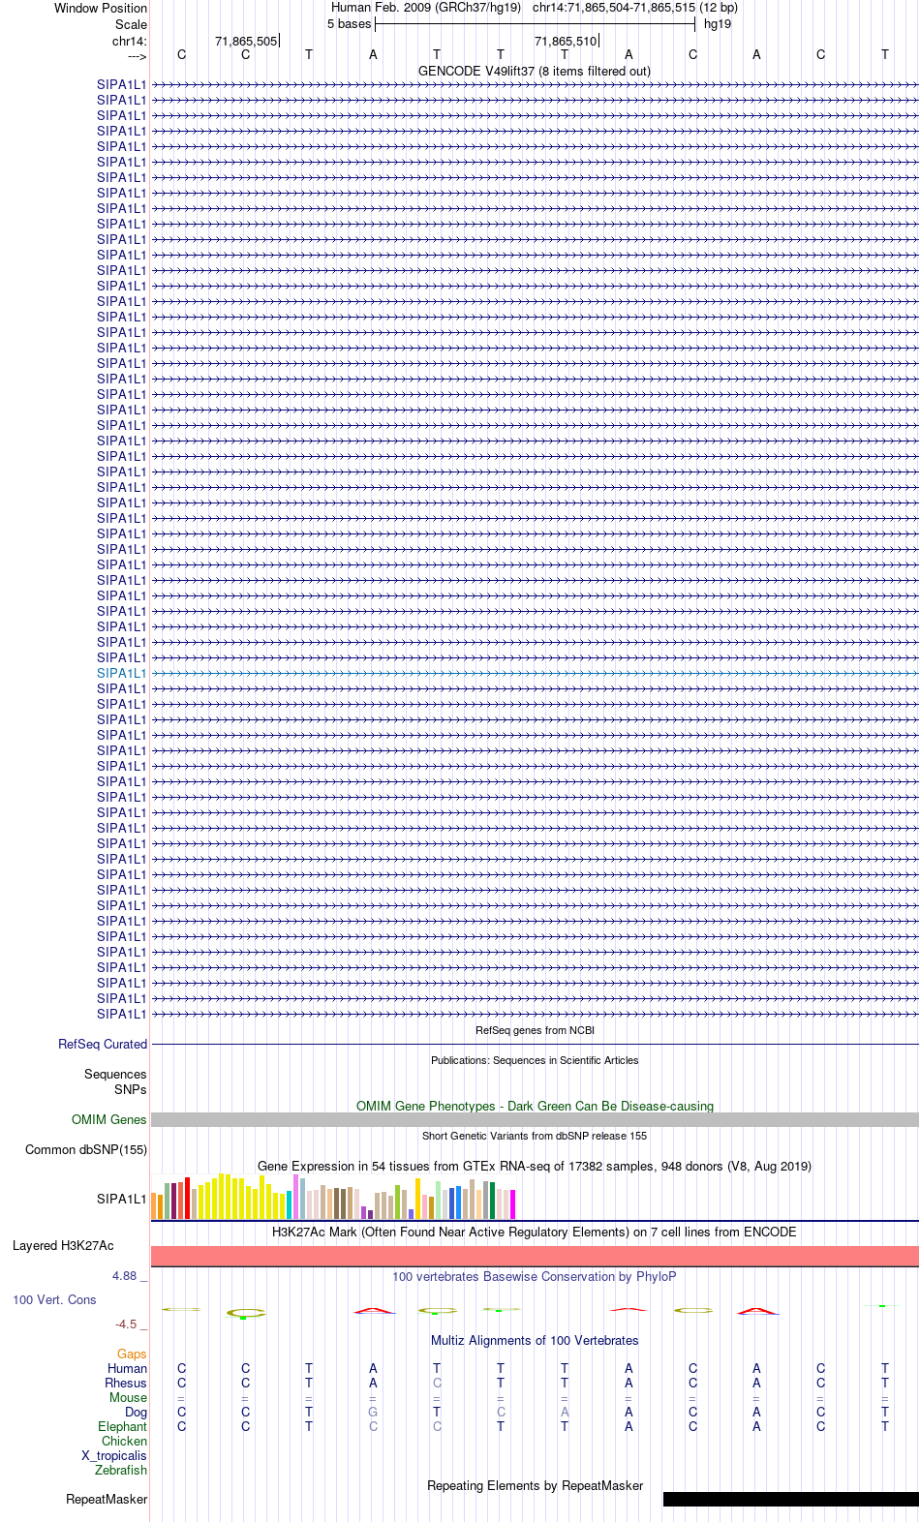Click the Chicken alignment row label
The image size is (920, 1522).
pos(124,1441)
